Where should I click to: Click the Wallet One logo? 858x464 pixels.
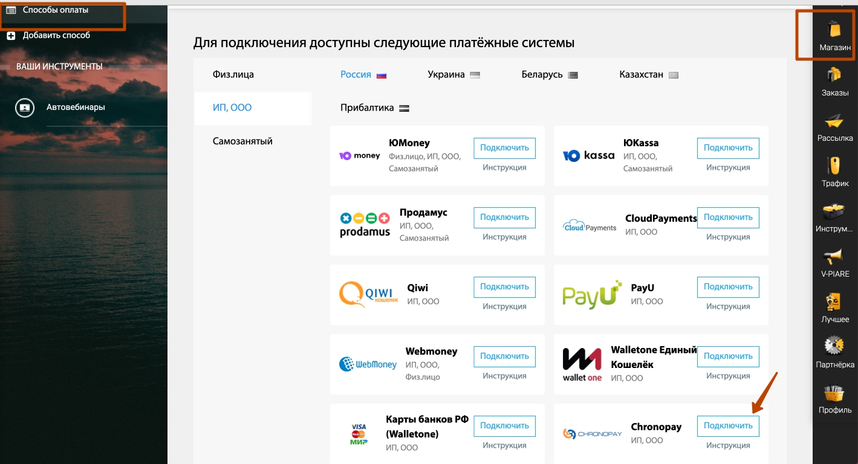pos(582,364)
